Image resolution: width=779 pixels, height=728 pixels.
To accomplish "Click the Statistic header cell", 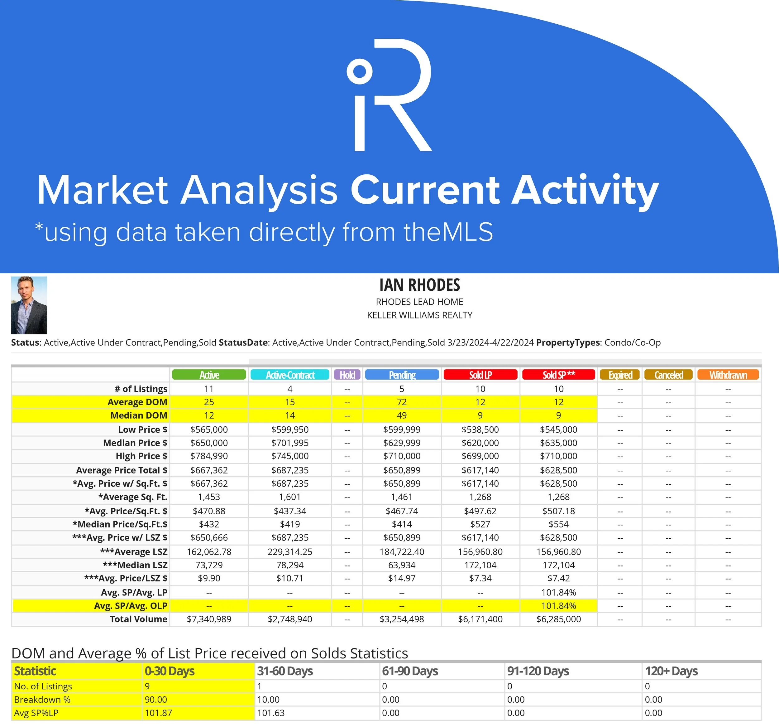I will [x=35, y=671].
